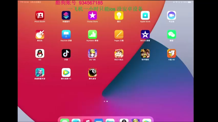Open Numbers 表格 app
The image size is (218, 122).
(x=92, y=34)
